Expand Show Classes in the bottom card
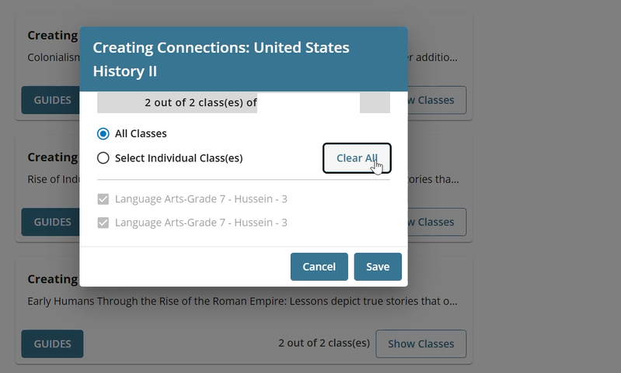The image size is (621, 373). 420,344
